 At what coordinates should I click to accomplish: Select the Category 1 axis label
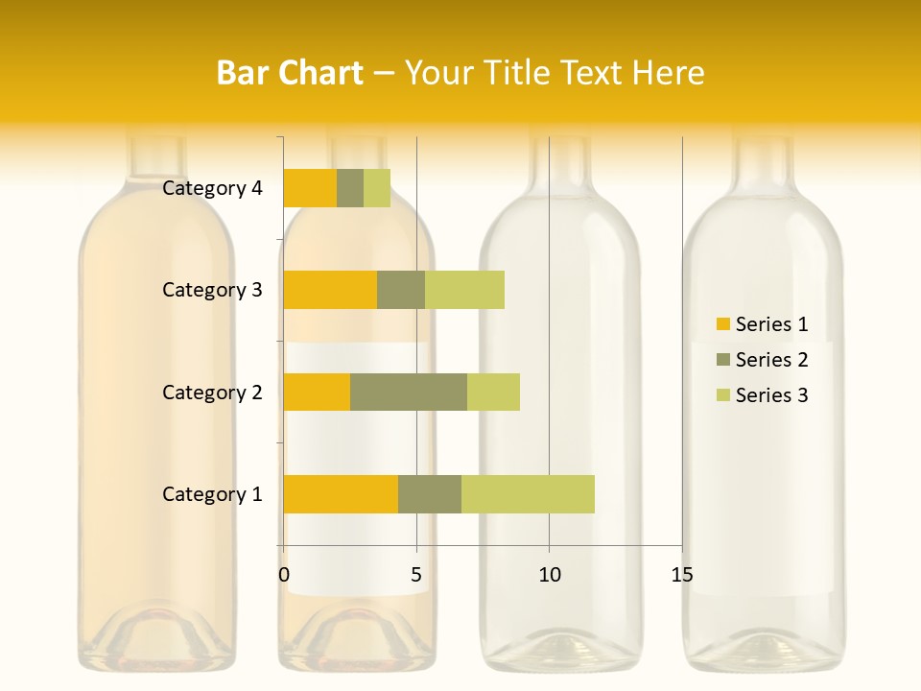click(x=212, y=494)
